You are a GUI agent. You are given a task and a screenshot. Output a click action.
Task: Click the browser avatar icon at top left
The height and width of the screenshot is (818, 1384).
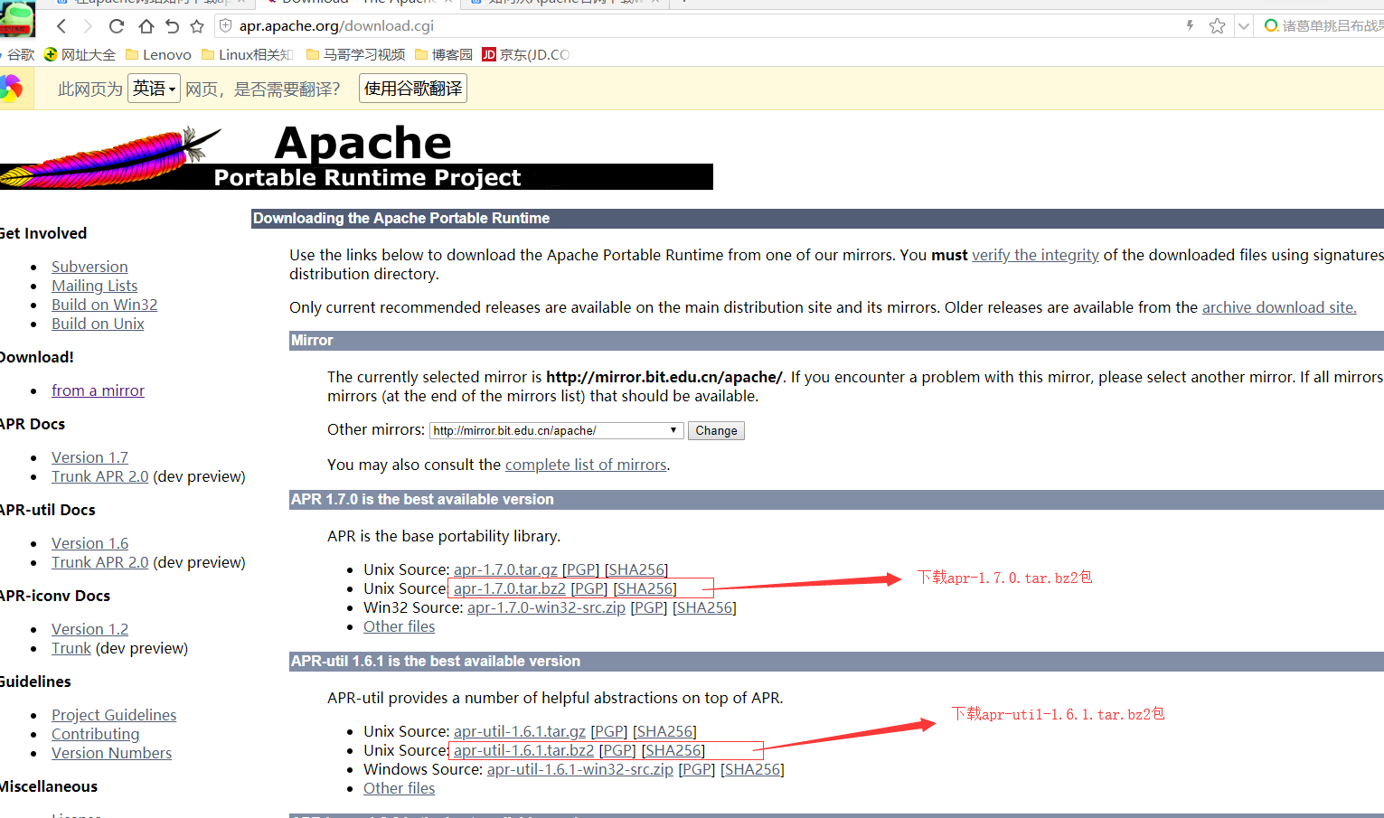tap(17, 19)
